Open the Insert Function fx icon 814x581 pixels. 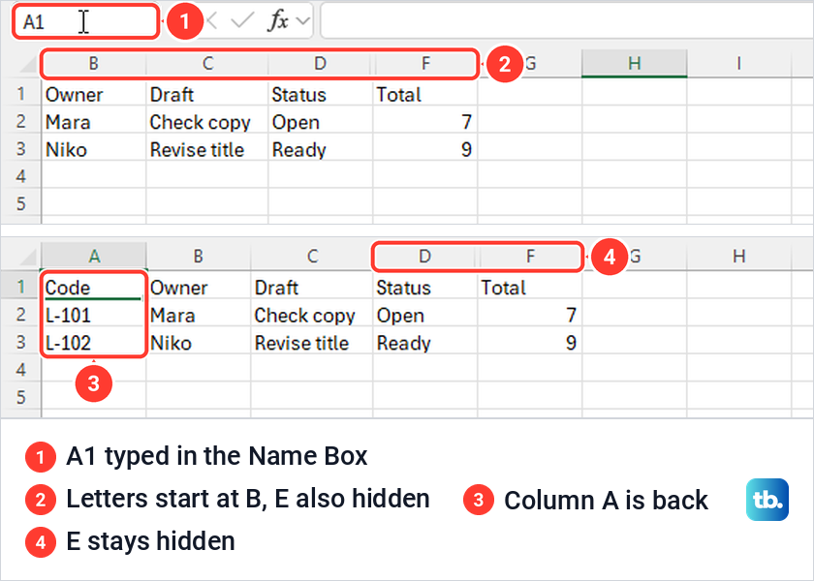278,21
